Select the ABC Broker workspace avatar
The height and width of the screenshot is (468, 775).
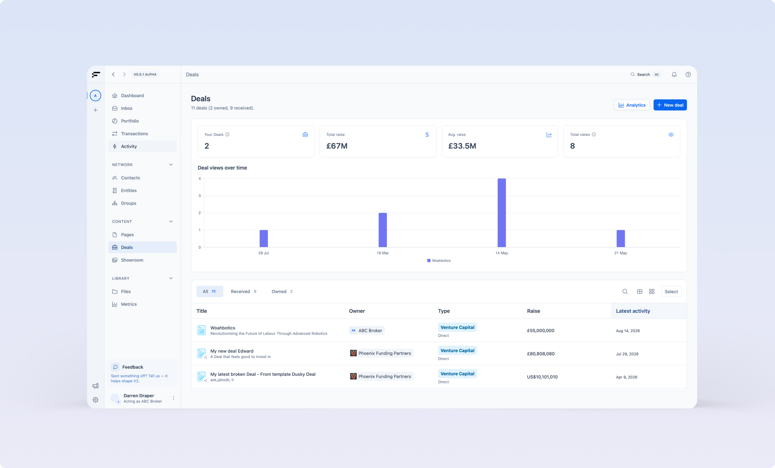pos(95,96)
